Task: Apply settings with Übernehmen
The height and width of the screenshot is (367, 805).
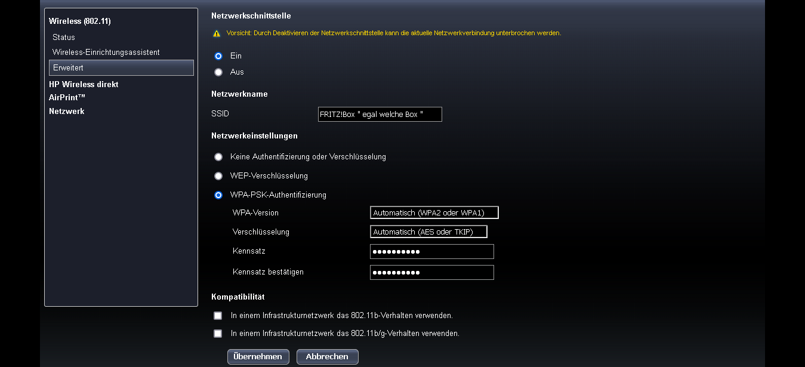Action: click(258, 356)
